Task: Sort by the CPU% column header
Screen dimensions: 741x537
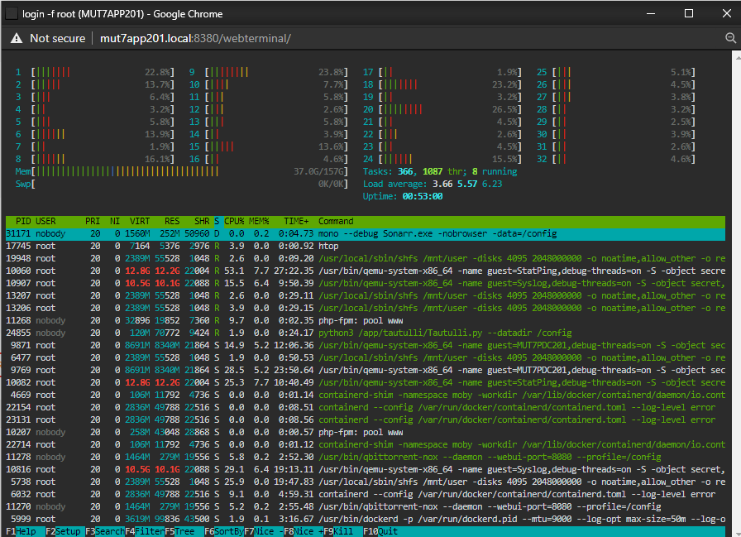Action: click(234, 221)
